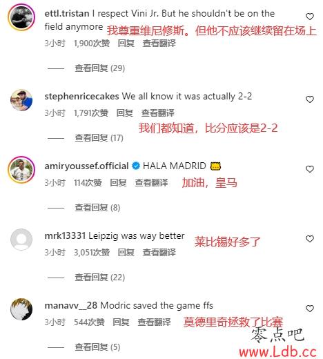This screenshot has width=323, height=359.
Task: Open ettl.tristan's profile picture
Action: [21, 17]
